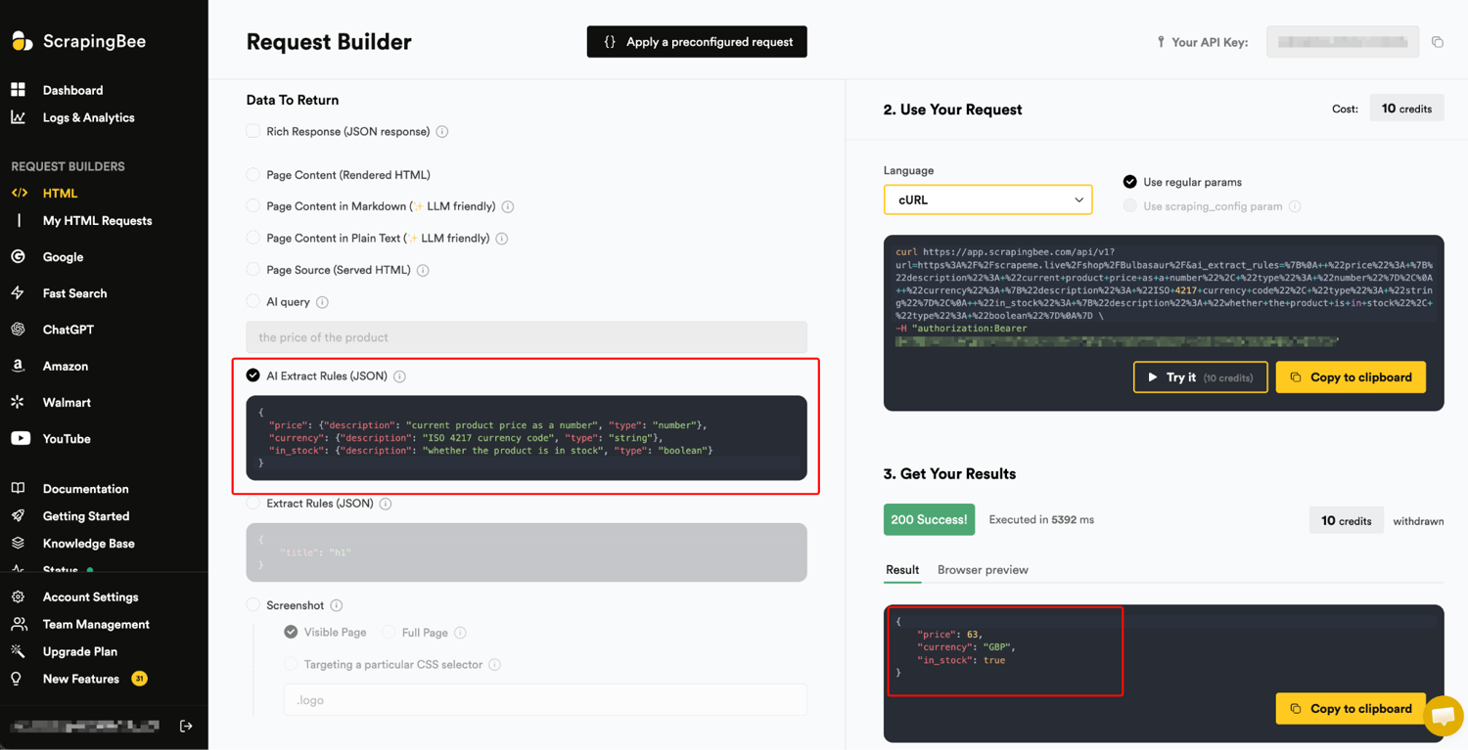Select the Full Page screenshot option
Image resolution: width=1468 pixels, height=750 pixels.
pyautogui.click(x=389, y=633)
